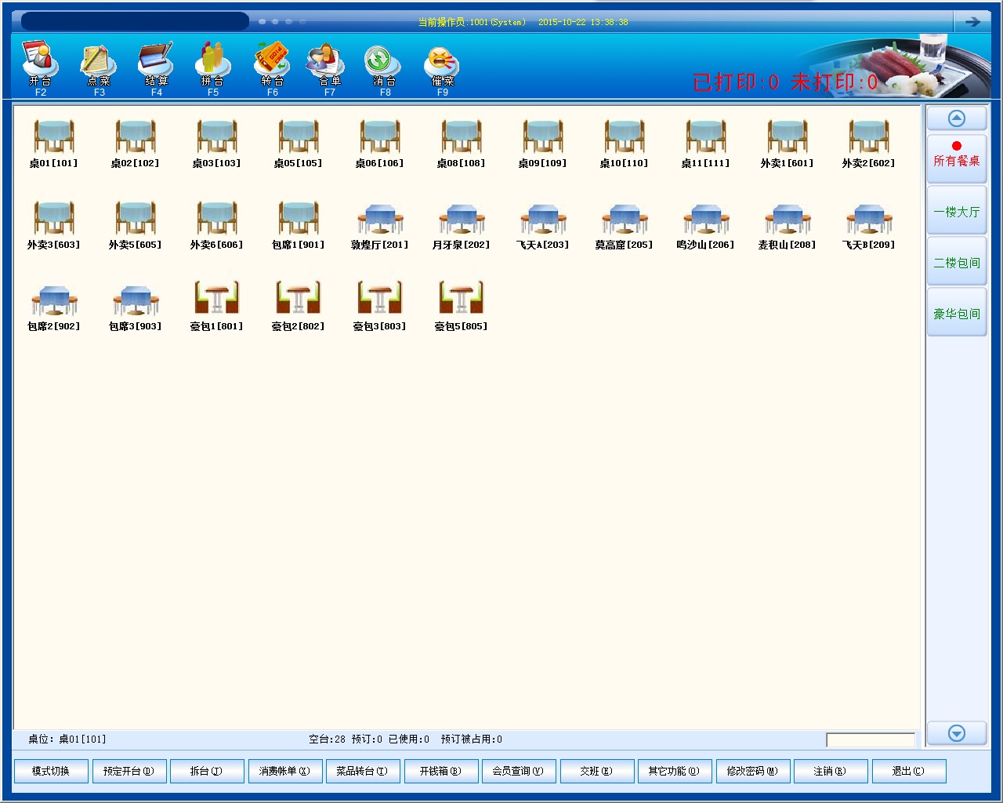1003x803 pixels.
Task: Show 所有餐桌 all tables filter
Action: point(956,160)
